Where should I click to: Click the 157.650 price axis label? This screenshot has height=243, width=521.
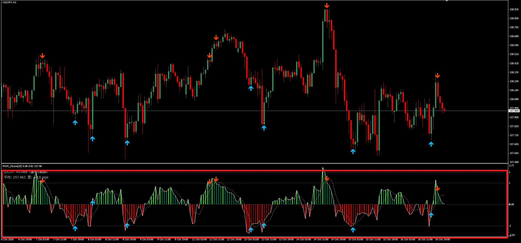click(514, 144)
